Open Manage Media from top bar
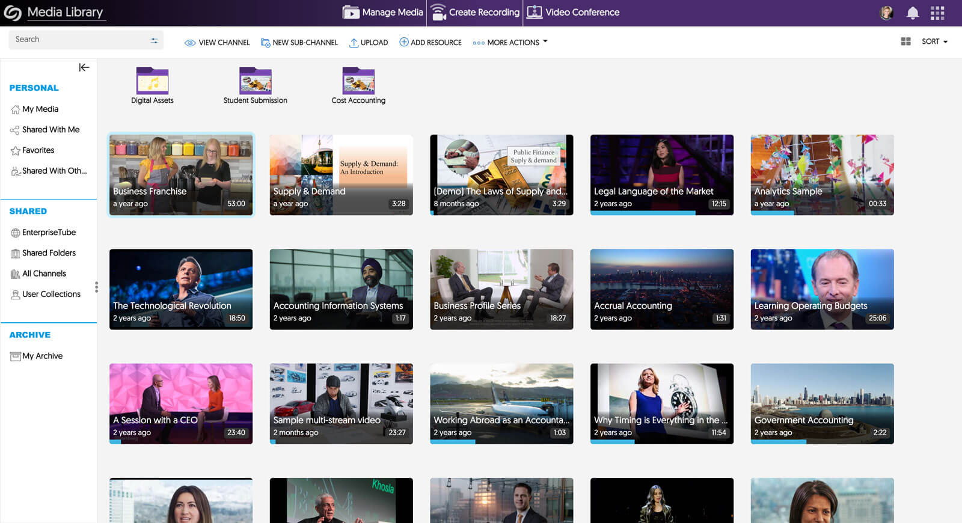The height and width of the screenshot is (523, 962). point(383,12)
